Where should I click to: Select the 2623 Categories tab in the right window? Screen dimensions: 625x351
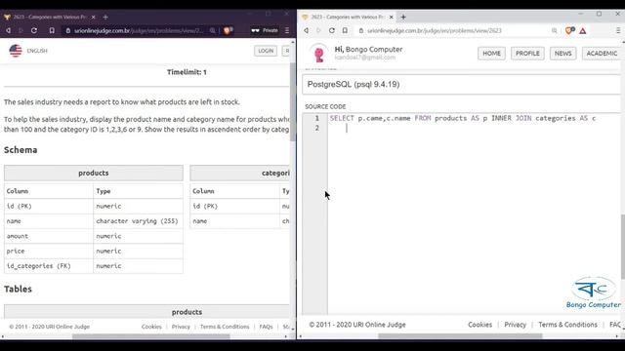tap(347, 18)
